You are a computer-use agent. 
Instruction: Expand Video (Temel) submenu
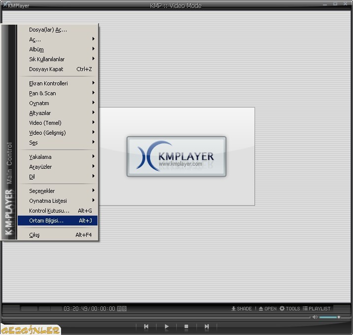point(58,123)
